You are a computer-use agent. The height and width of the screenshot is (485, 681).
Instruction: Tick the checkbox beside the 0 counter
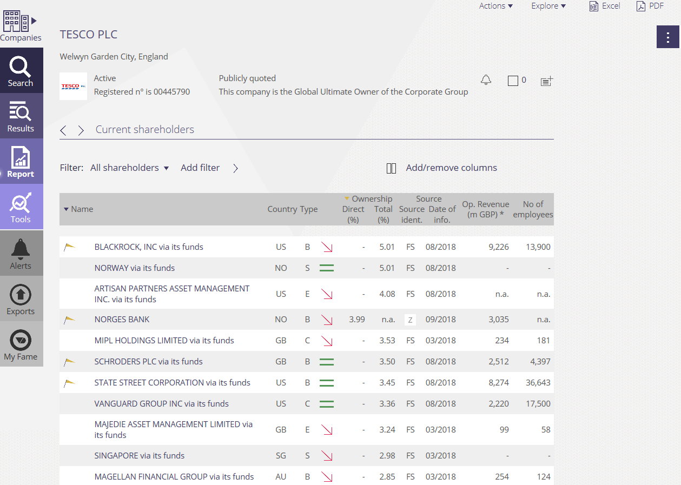coord(513,81)
